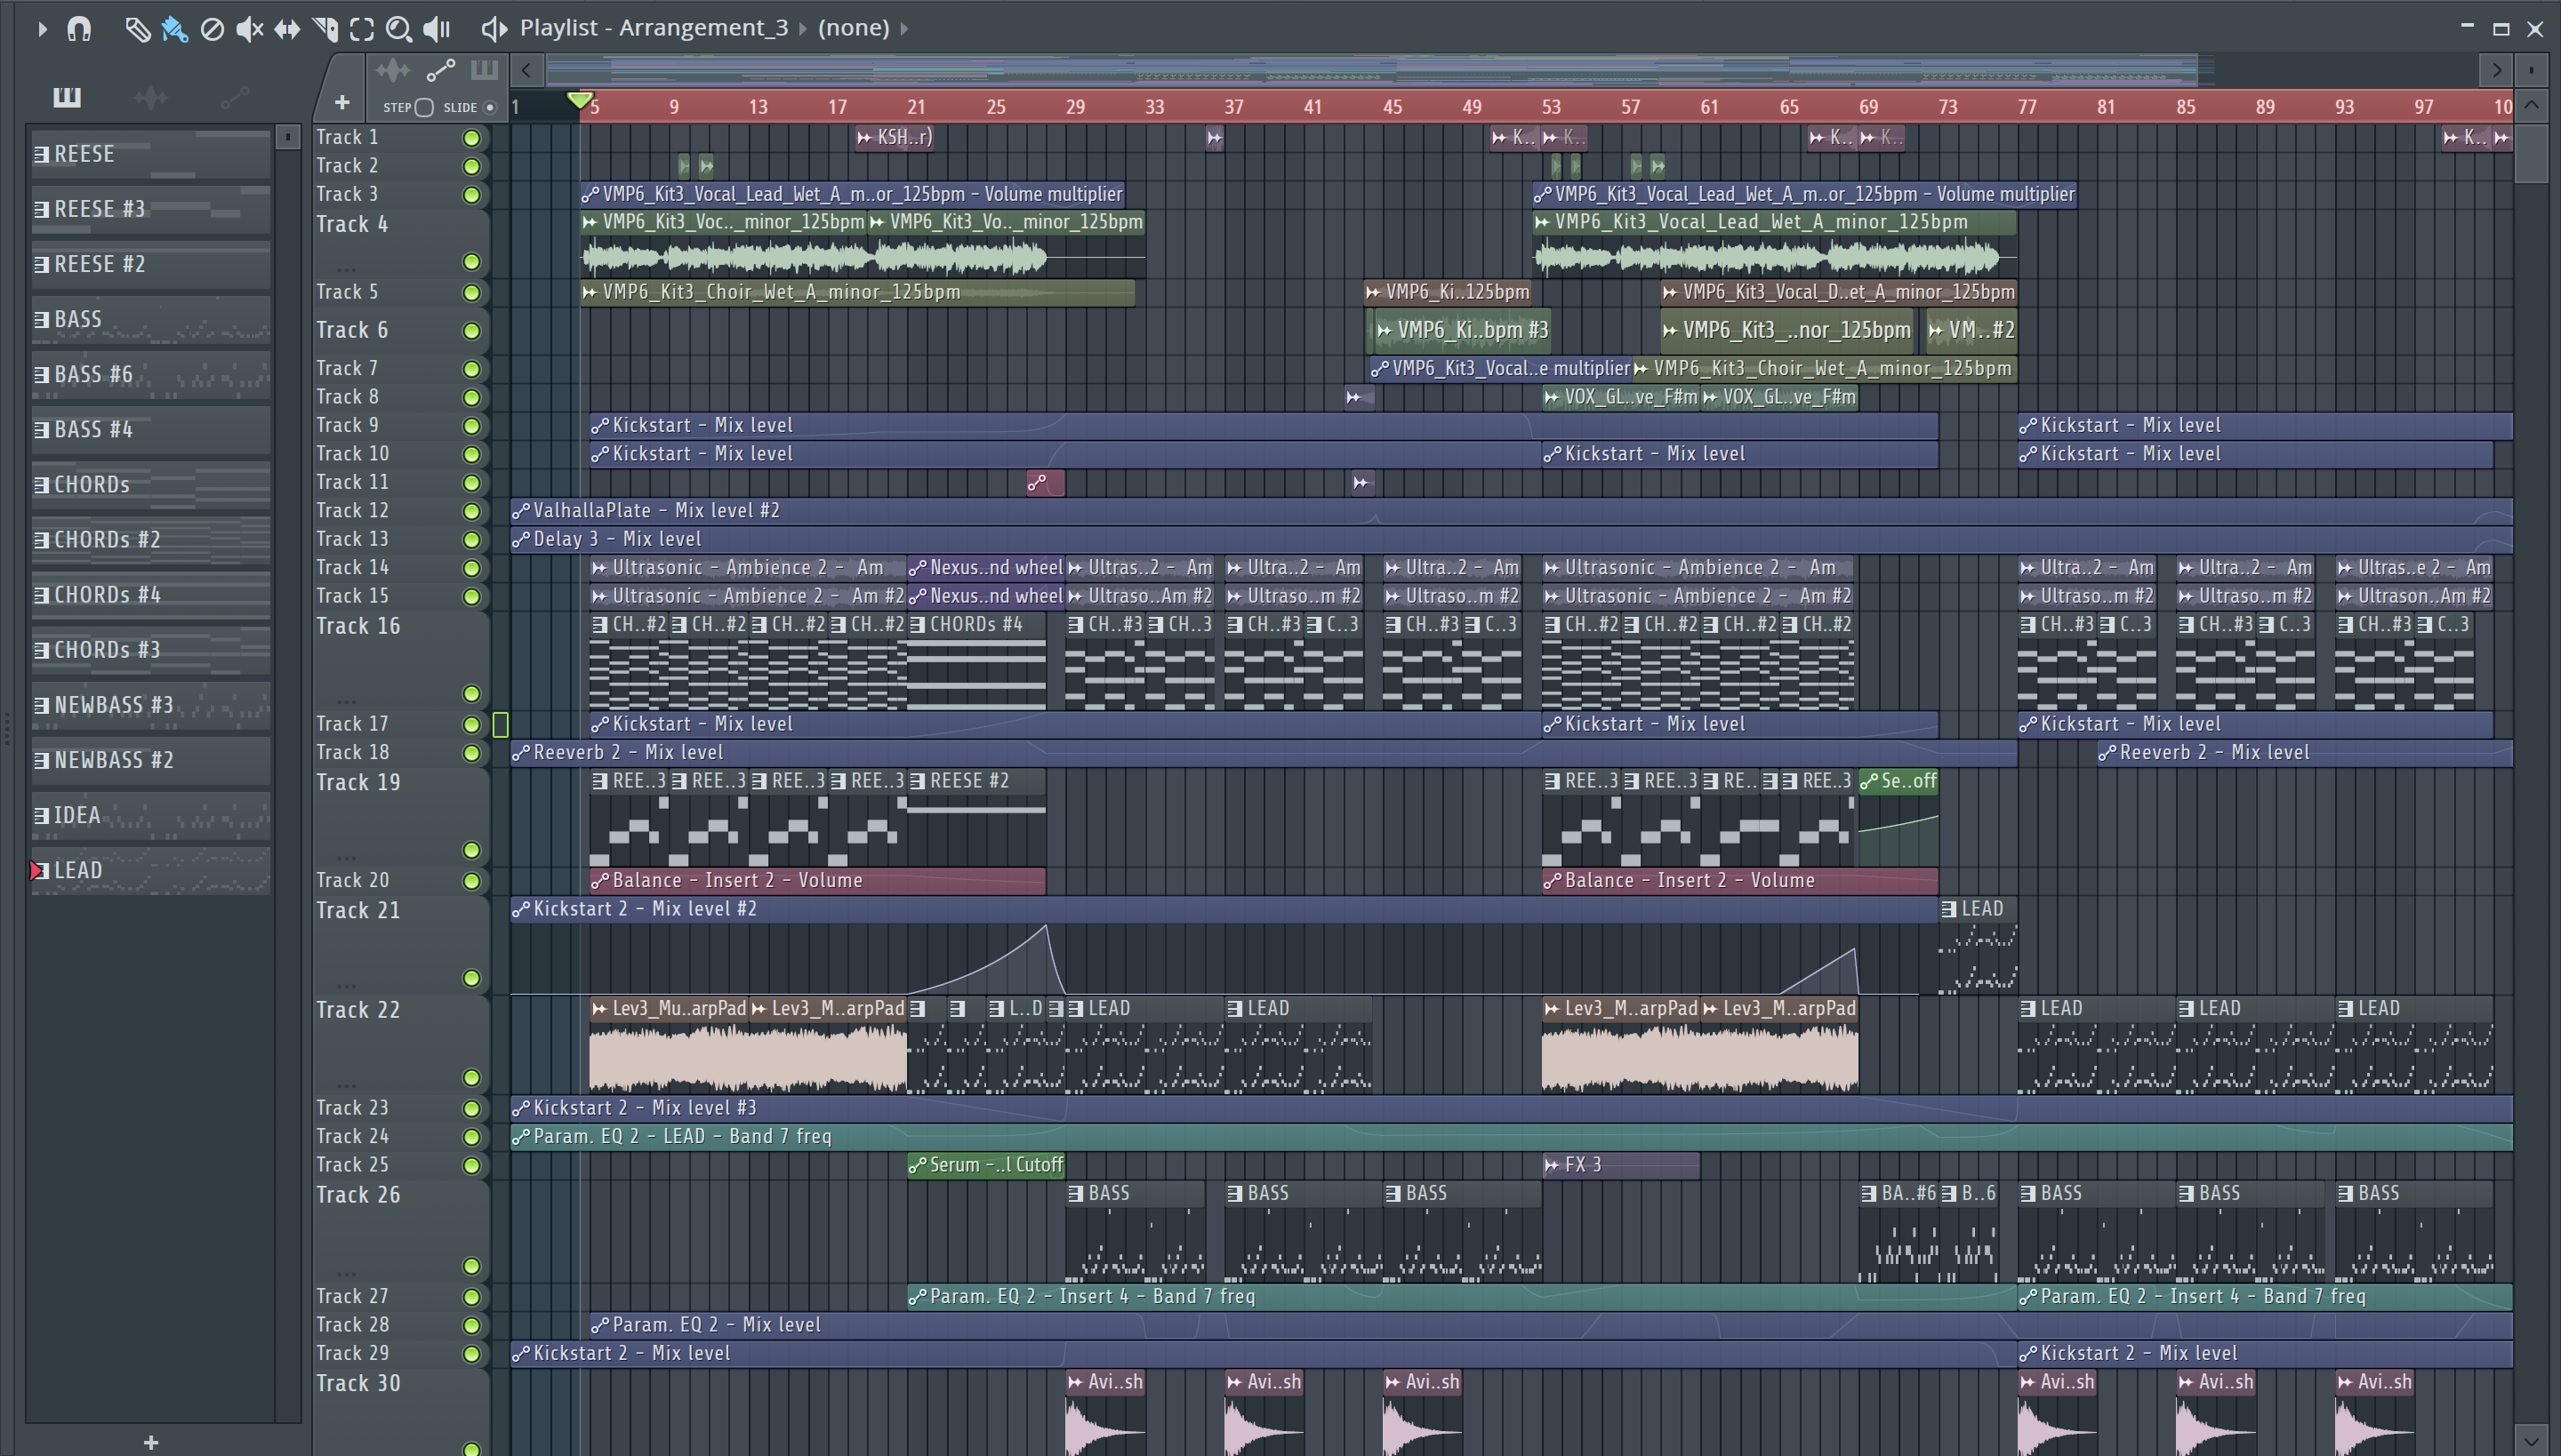This screenshot has height=1456, width=2561.
Task: Select the first Balance Insert 2 Volume clip
Action: click(x=817, y=881)
